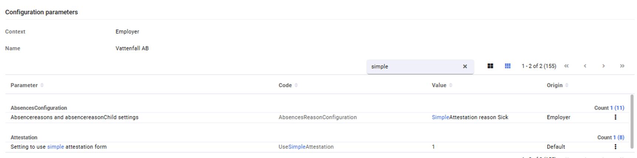This screenshot has height=158, width=637.
Task: Sort by Value column
Action: pyautogui.click(x=450, y=85)
